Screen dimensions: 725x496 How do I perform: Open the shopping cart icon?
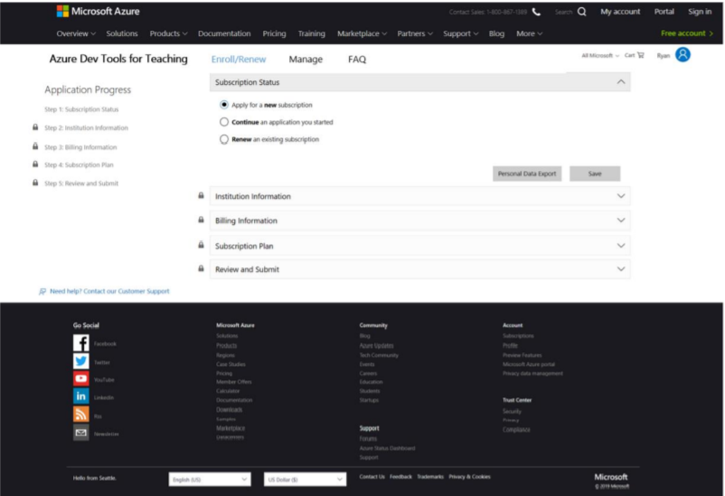point(641,55)
